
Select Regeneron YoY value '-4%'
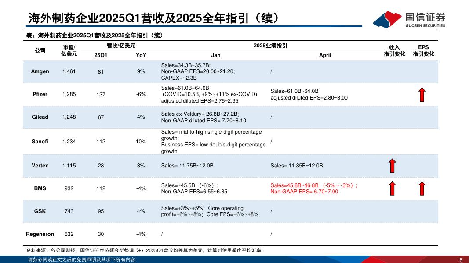coord(141,234)
